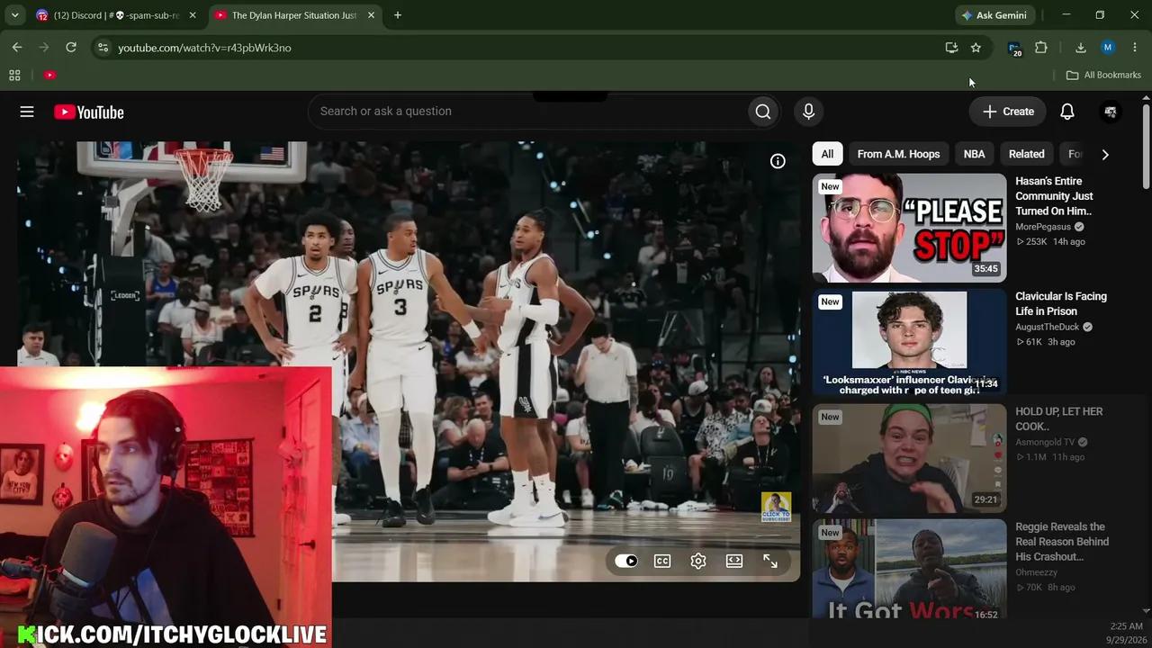Close the Dylan Harper YouTube tab

tap(371, 15)
